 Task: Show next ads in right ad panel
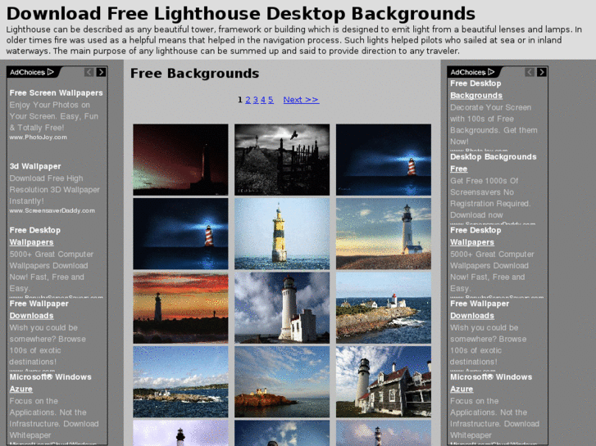pyautogui.click(x=542, y=72)
